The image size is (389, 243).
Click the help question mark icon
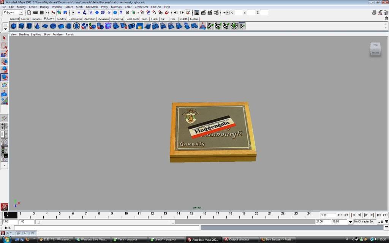[121, 13]
